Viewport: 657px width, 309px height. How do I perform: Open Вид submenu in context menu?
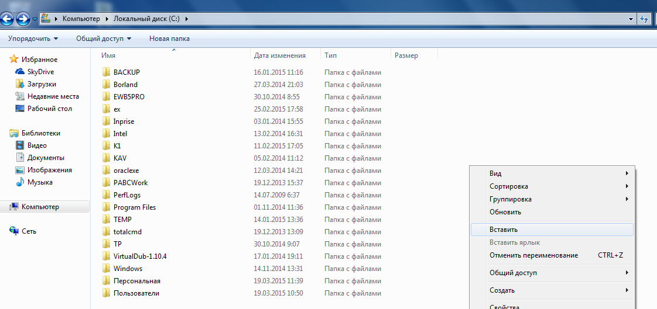click(x=552, y=173)
